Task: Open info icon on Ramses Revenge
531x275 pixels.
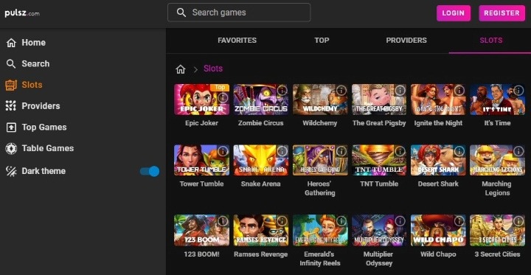Action: (282, 221)
